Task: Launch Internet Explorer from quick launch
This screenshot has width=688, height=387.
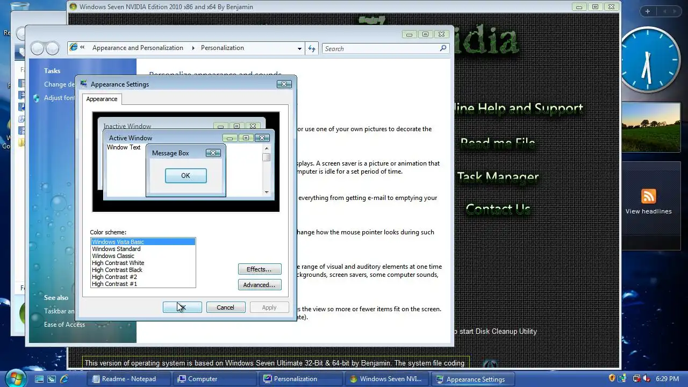Action: (x=64, y=379)
